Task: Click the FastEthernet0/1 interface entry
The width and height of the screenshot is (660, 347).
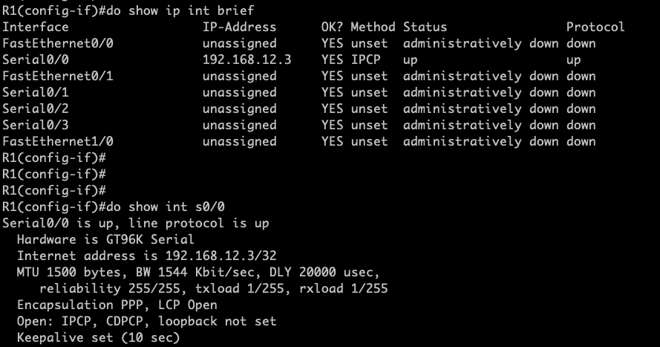Action: 57,76
